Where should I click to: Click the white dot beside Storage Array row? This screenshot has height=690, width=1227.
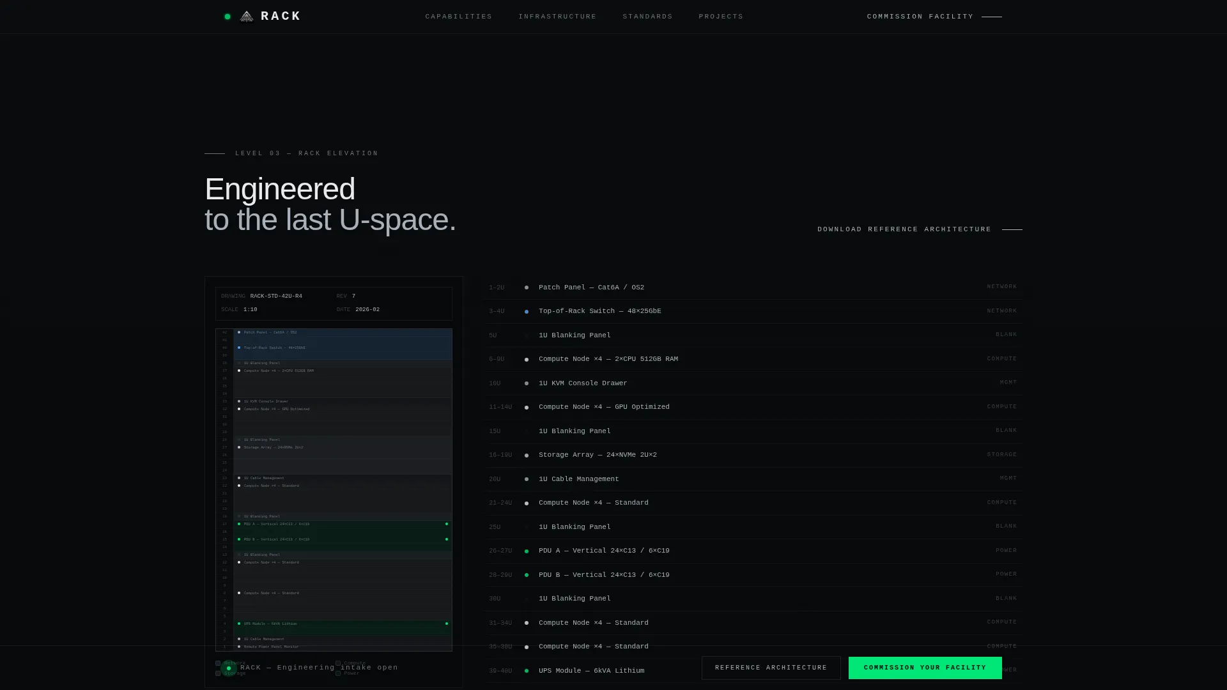click(527, 456)
